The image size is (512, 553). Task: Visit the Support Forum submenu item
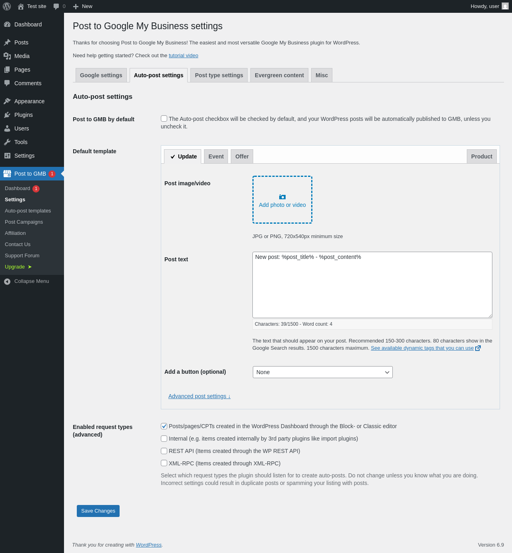[22, 256]
